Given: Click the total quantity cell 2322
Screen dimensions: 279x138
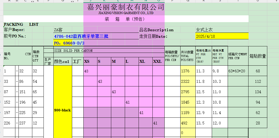Looking at the screenshot, I should click(188, 81).
